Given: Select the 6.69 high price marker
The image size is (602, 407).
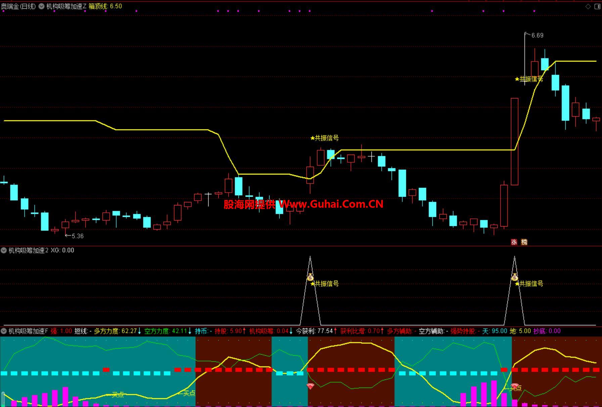Looking at the screenshot, I should (537, 35).
